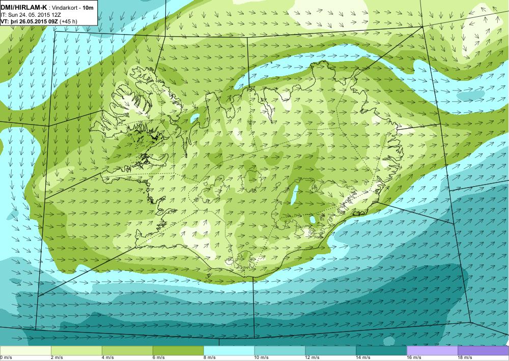Click the pale cream 0–2 m/s legend swatch
Image resolution: width=509 pixels, height=361 pixels.
point(25,351)
